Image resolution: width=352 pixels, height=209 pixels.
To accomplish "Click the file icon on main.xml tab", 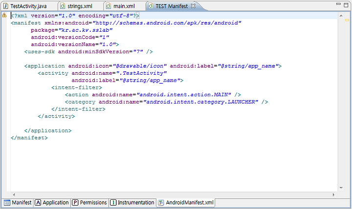I will click(x=109, y=6).
